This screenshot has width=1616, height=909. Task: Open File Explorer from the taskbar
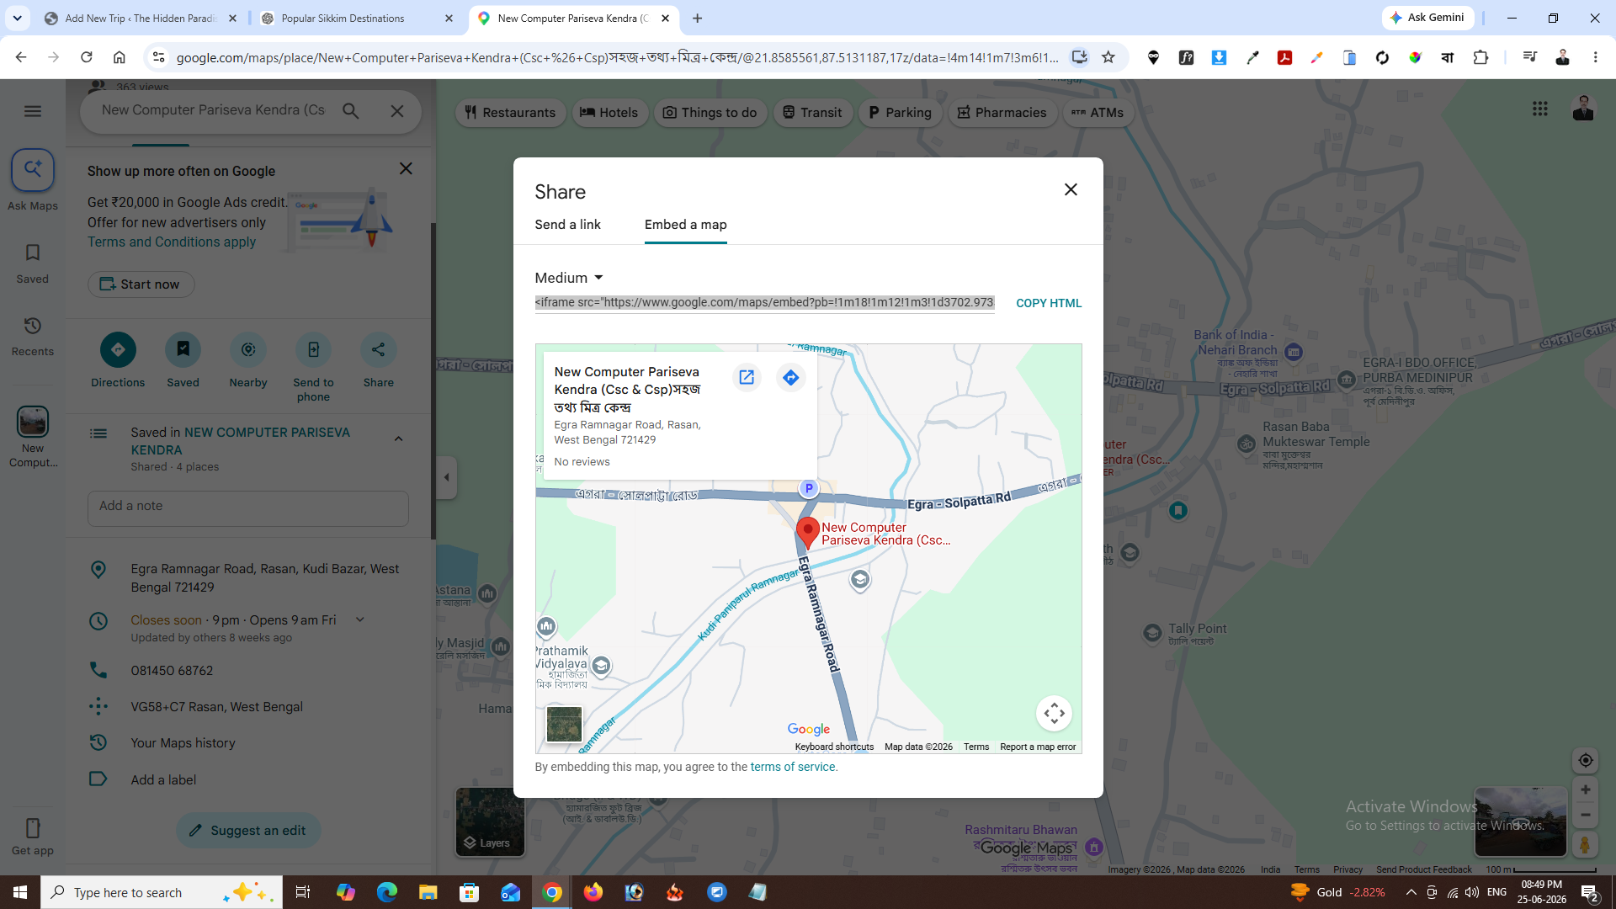(x=428, y=892)
